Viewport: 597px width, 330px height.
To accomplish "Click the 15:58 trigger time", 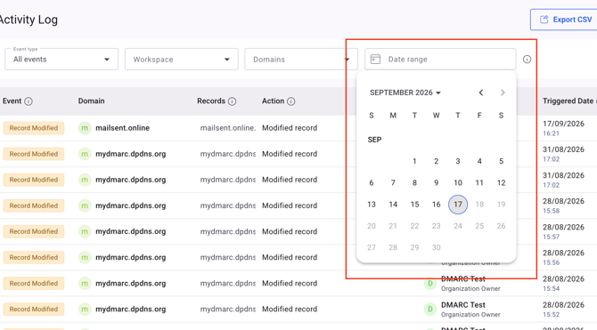I will (x=551, y=211).
